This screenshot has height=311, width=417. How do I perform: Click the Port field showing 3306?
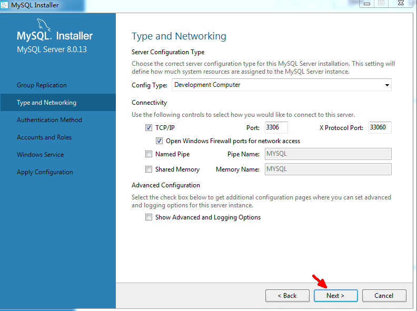pyautogui.click(x=276, y=127)
